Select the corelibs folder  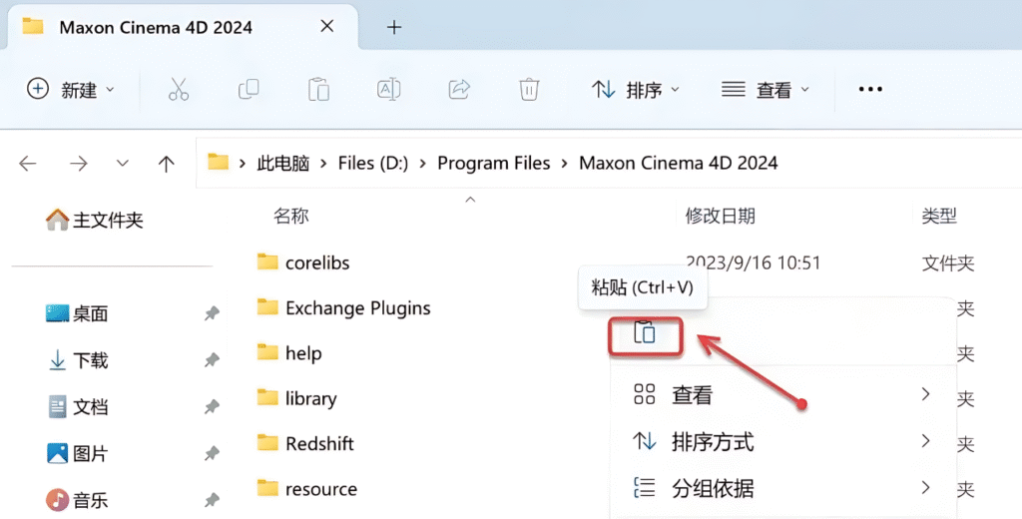(303, 262)
